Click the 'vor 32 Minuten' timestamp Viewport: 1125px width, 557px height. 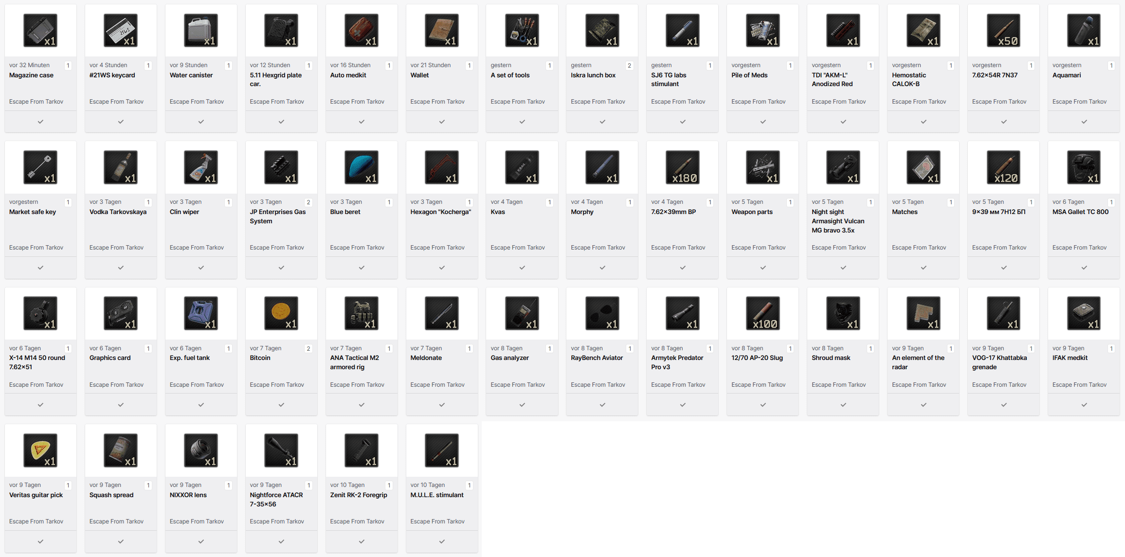(29, 65)
